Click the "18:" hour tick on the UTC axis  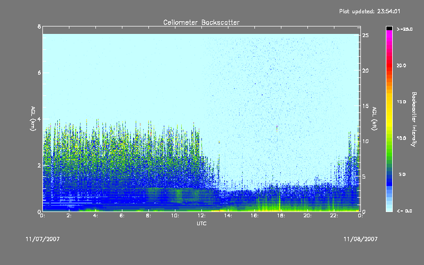[281, 216]
